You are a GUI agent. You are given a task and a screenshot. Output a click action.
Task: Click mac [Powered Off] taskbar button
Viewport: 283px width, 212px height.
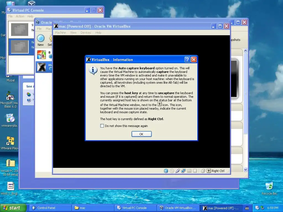(221, 208)
